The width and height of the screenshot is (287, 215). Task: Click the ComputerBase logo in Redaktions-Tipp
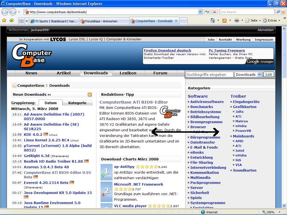coord(170,112)
